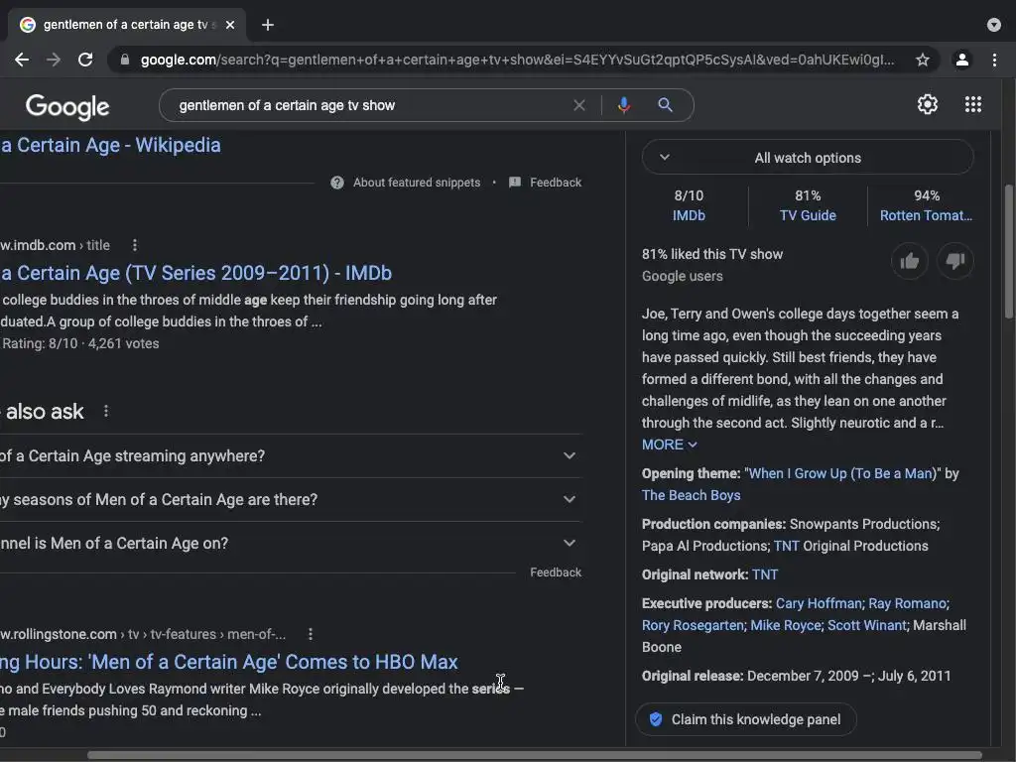Expand the how many seasons question

click(291, 500)
